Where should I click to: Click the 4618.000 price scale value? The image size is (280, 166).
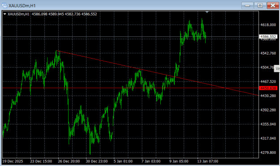[x=268, y=25]
